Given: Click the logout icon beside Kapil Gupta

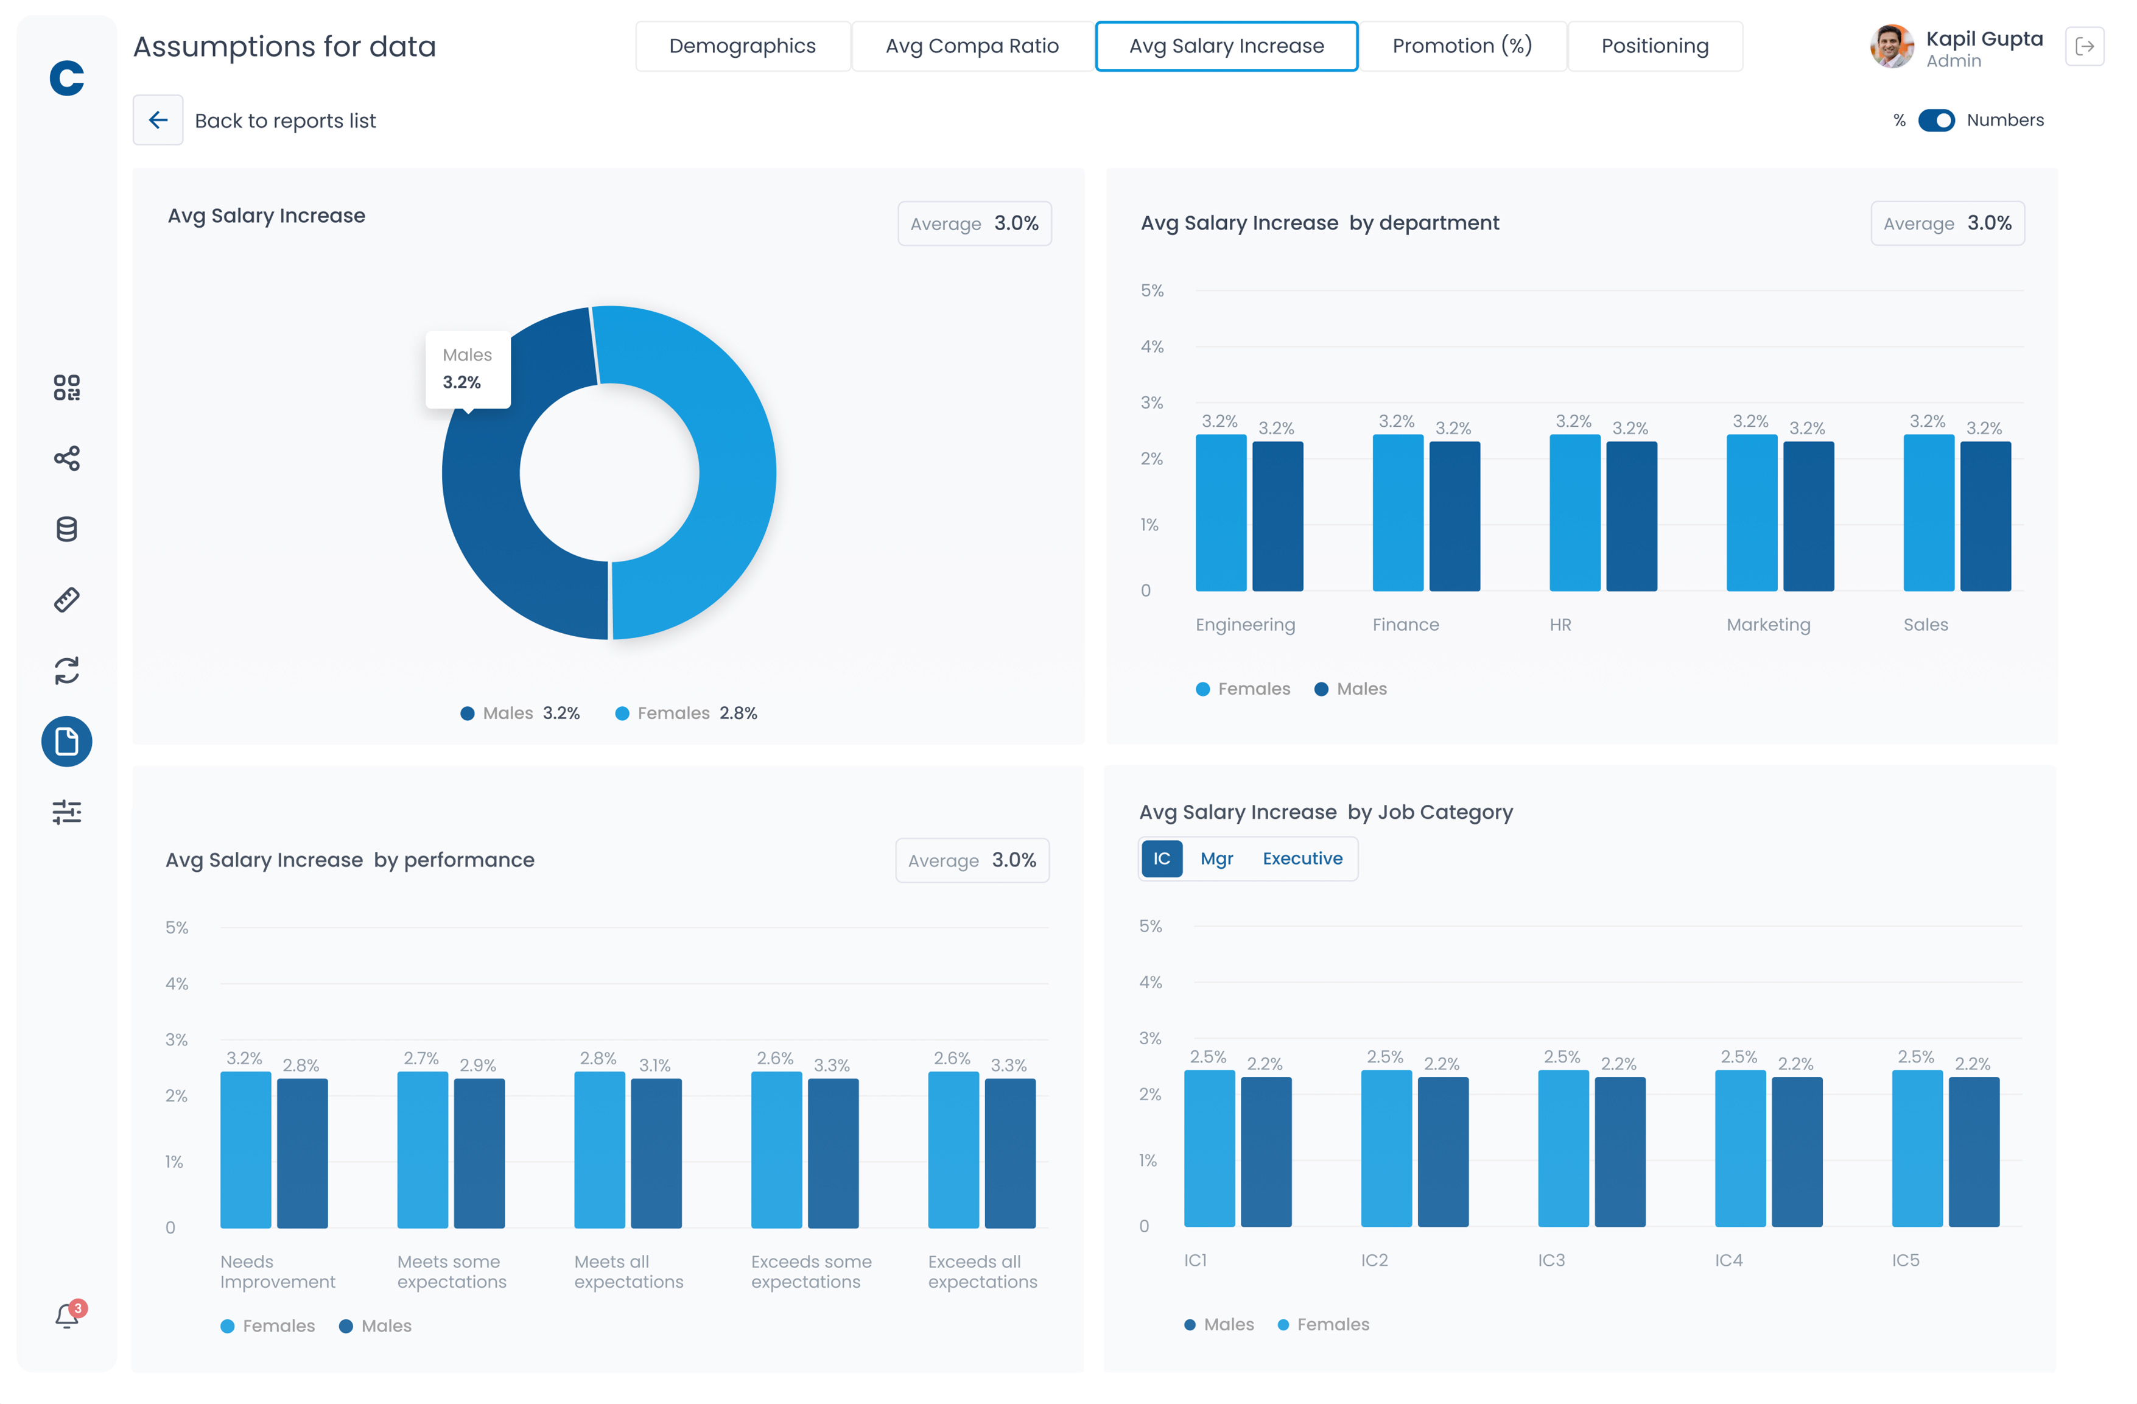Looking at the screenshot, I should (2086, 46).
